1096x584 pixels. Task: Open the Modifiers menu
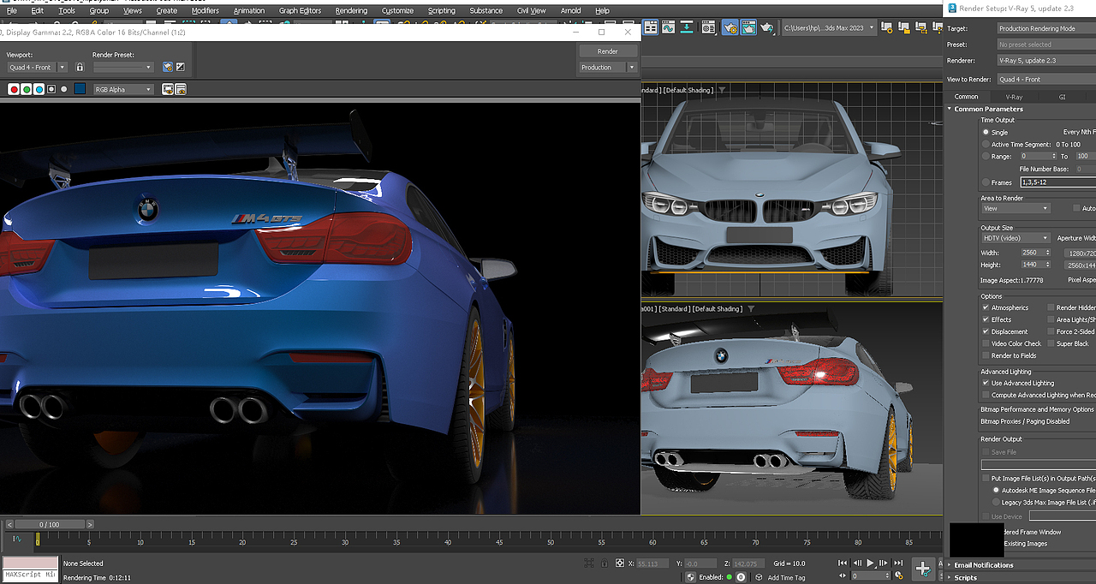click(x=205, y=11)
